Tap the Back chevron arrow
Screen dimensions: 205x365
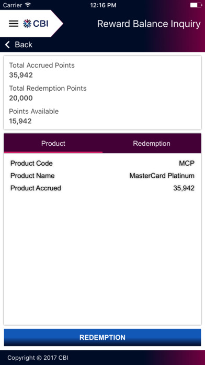[7, 45]
